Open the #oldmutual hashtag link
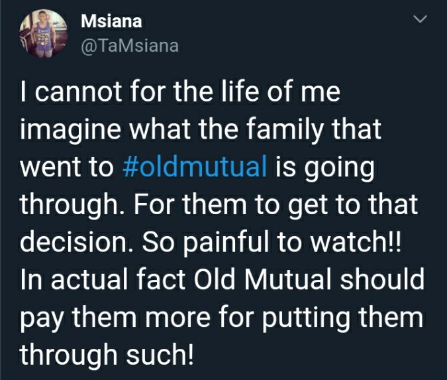Viewport: 447px width, 380px height. [195, 166]
